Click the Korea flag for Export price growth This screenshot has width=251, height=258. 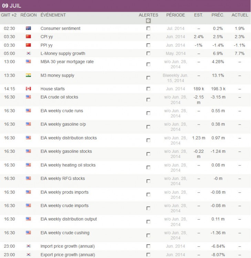click(28, 255)
